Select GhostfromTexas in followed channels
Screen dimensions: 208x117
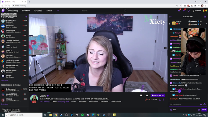click(14, 61)
